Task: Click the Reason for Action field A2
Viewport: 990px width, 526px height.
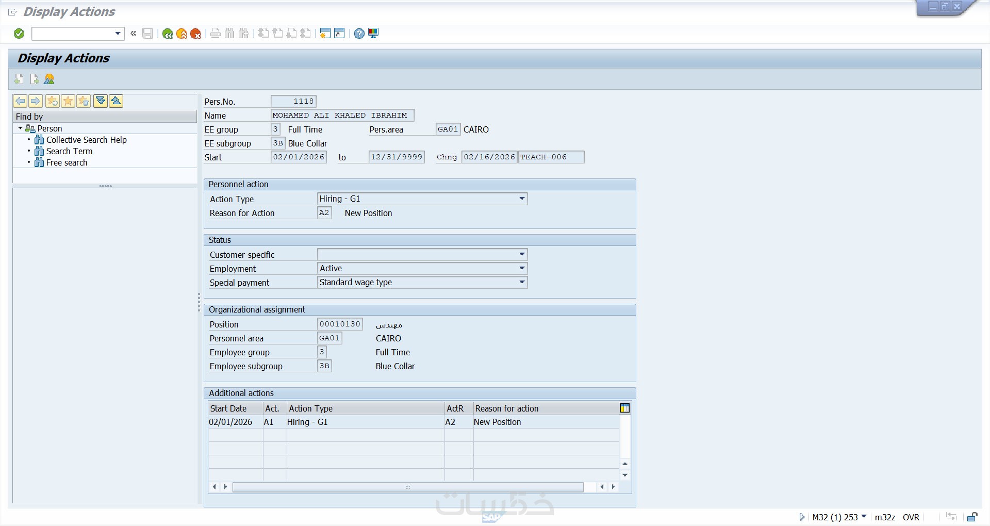Action: (324, 212)
